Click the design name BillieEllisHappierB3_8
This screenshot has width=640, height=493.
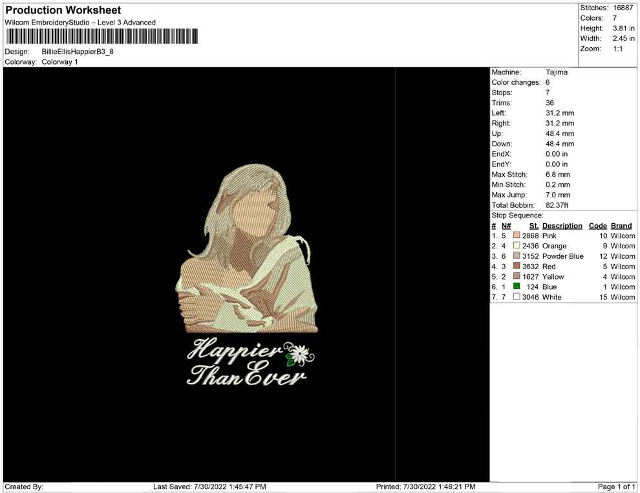pyautogui.click(x=78, y=52)
